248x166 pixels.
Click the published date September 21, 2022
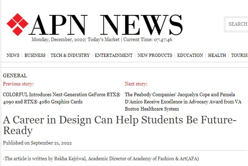[x=37, y=143]
